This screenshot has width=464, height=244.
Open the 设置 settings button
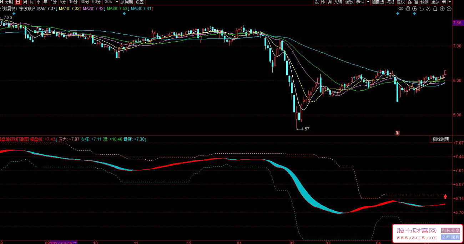pyautogui.click(x=140, y=2)
